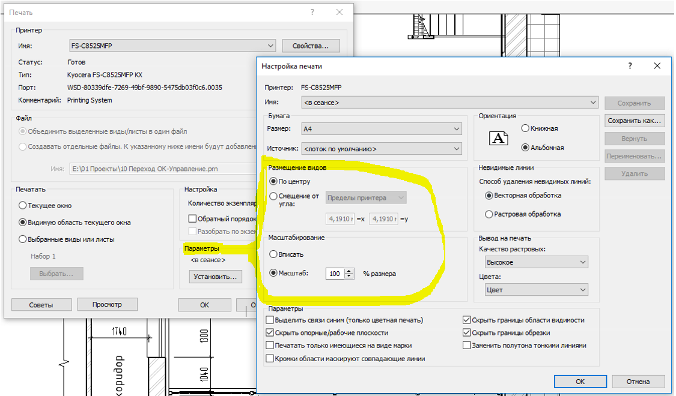Enable Заменить полутона тонкими линиями
Image resolution: width=676 pixels, height=396 pixels.
(x=466, y=345)
